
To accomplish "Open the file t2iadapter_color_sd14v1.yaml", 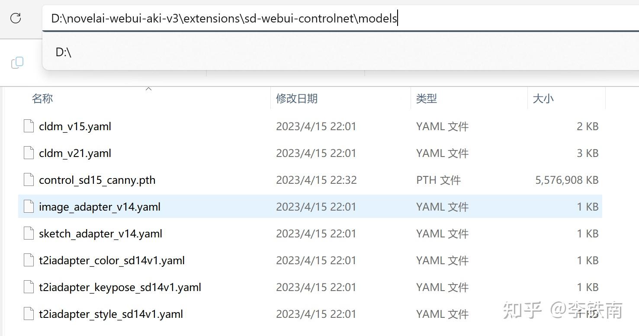I will pos(112,260).
